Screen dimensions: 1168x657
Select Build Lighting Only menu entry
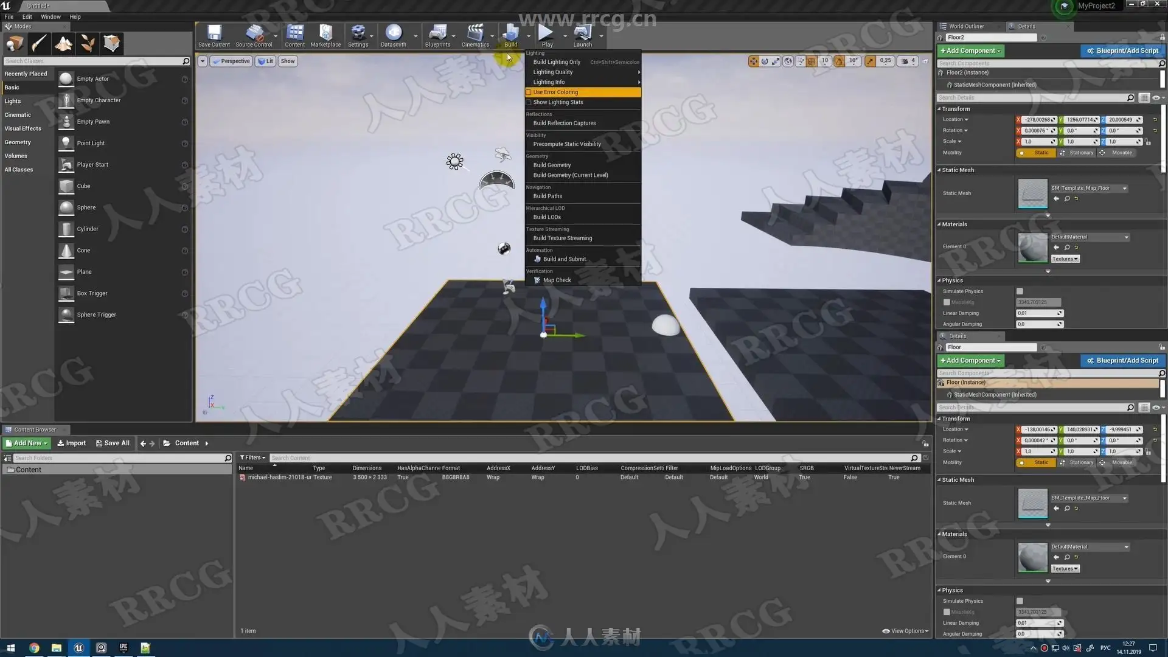click(x=557, y=62)
